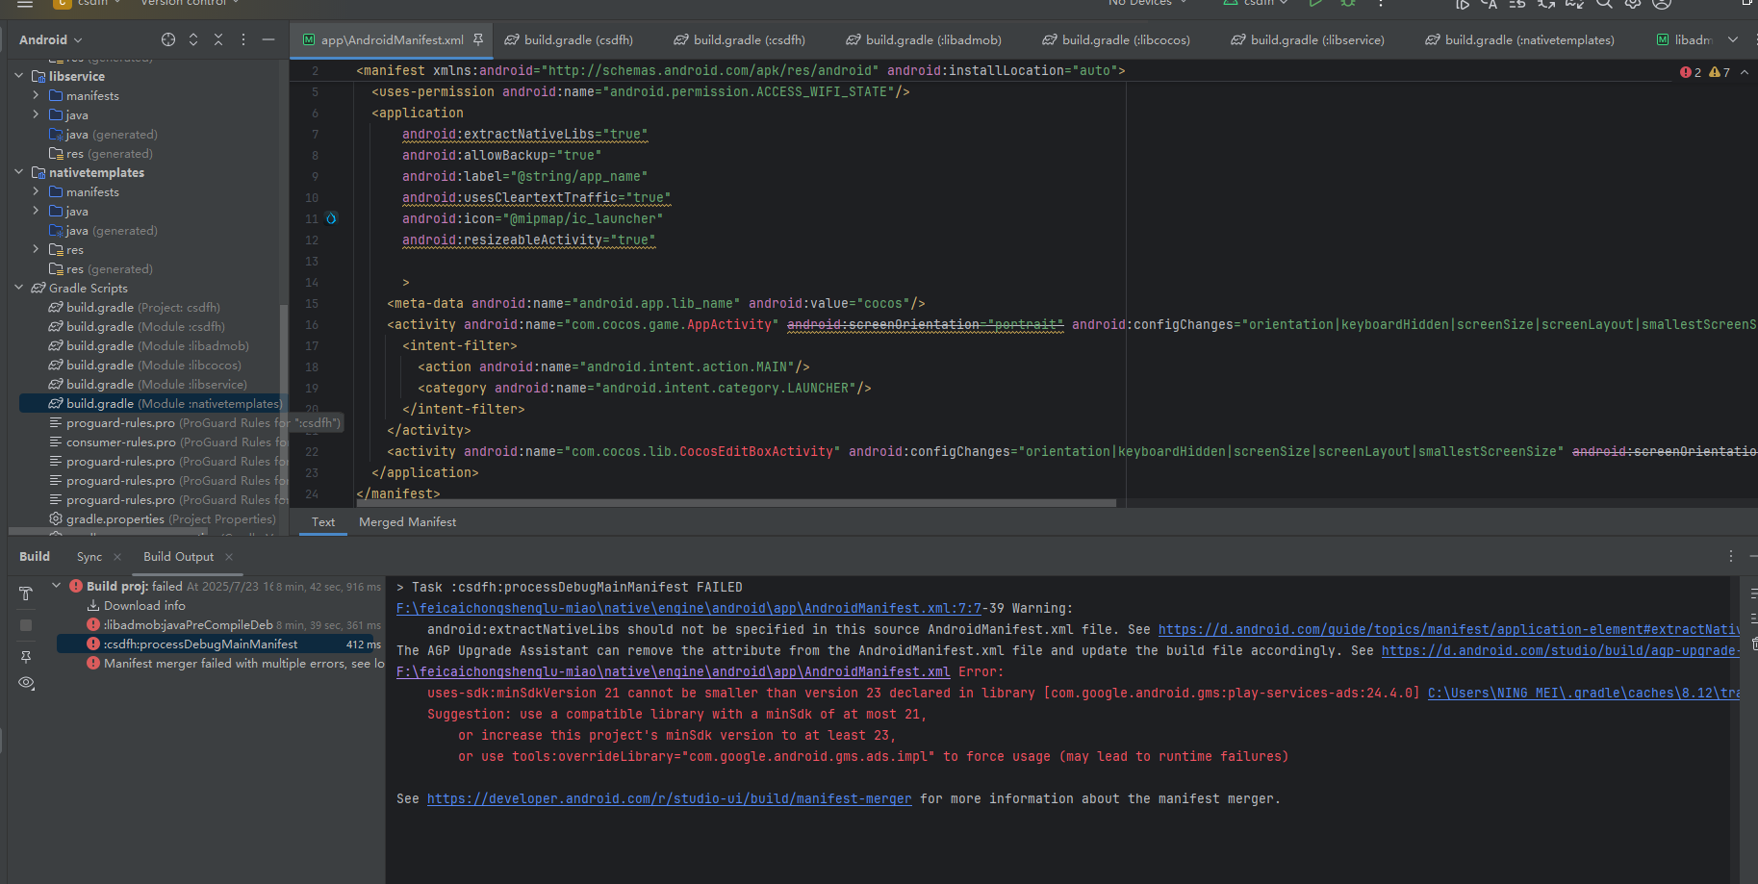This screenshot has height=884, width=1758.
Task: Toggle pin on AndroidManifest.xml tab
Action: coord(478,39)
